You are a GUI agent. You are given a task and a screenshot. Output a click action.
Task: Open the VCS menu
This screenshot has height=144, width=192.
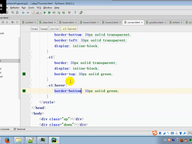click(39, 8)
